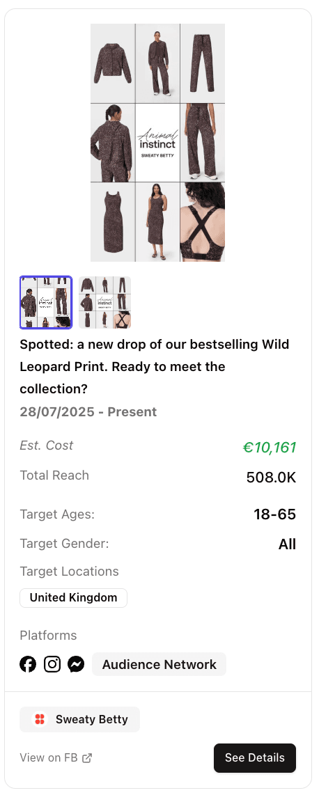Click the United Kingdom location tag
This screenshot has width=319, height=795.
point(74,598)
